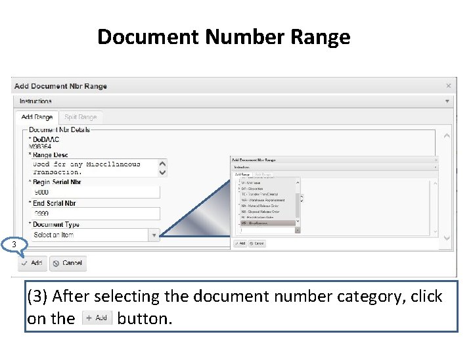This screenshot has width=473, height=355.
Task: Click inset Document Type dropdown arrow
Action: coord(298,230)
